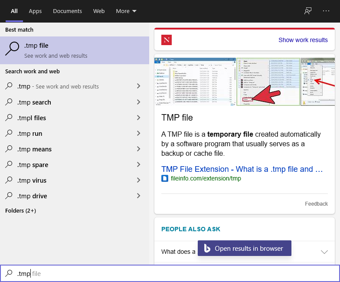Click the red N work account icon
The image size is (340, 282).
pyautogui.click(x=167, y=40)
